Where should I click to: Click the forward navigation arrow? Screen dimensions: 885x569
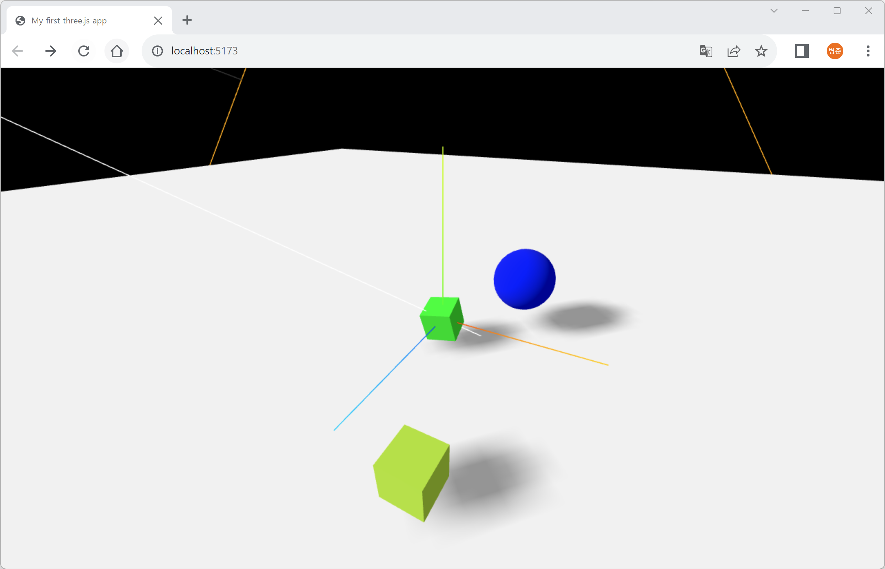coord(51,51)
